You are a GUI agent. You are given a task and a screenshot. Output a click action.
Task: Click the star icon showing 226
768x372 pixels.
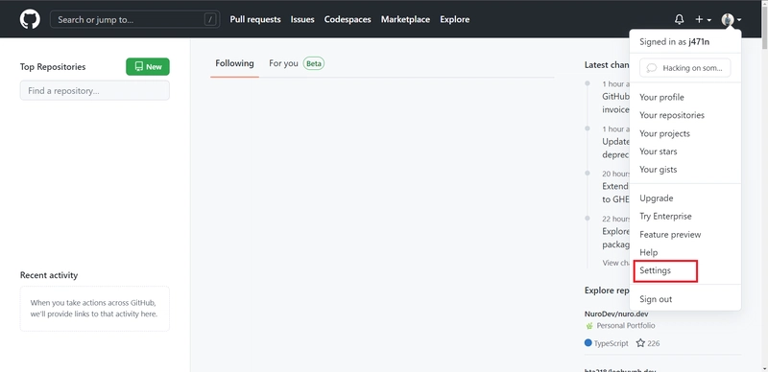pos(640,343)
